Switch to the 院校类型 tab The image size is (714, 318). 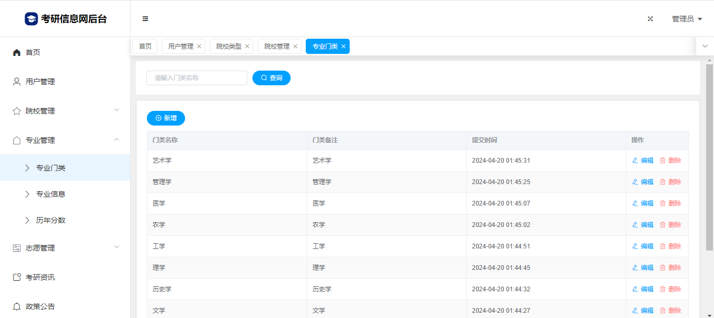(x=229, y=47)
